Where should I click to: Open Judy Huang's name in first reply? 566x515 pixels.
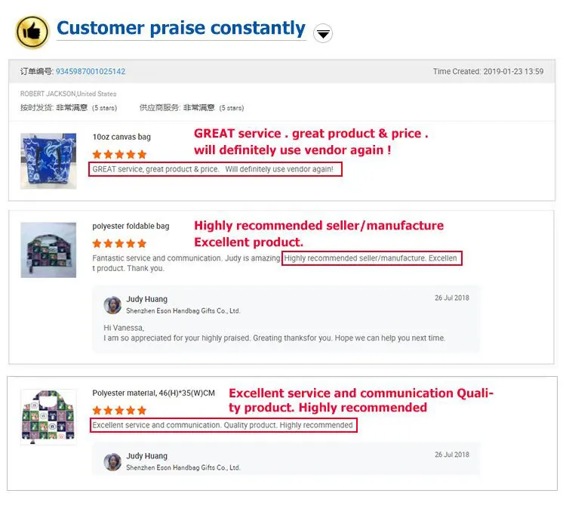coord(147,300)
